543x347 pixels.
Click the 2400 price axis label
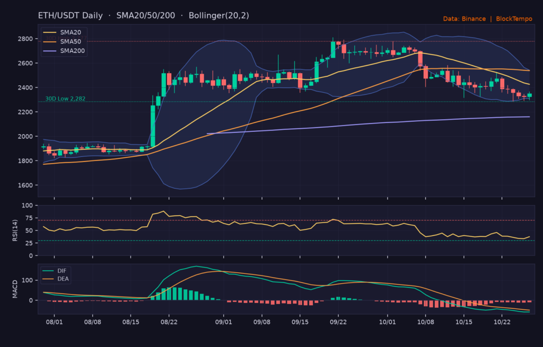(x=25, y=87)
